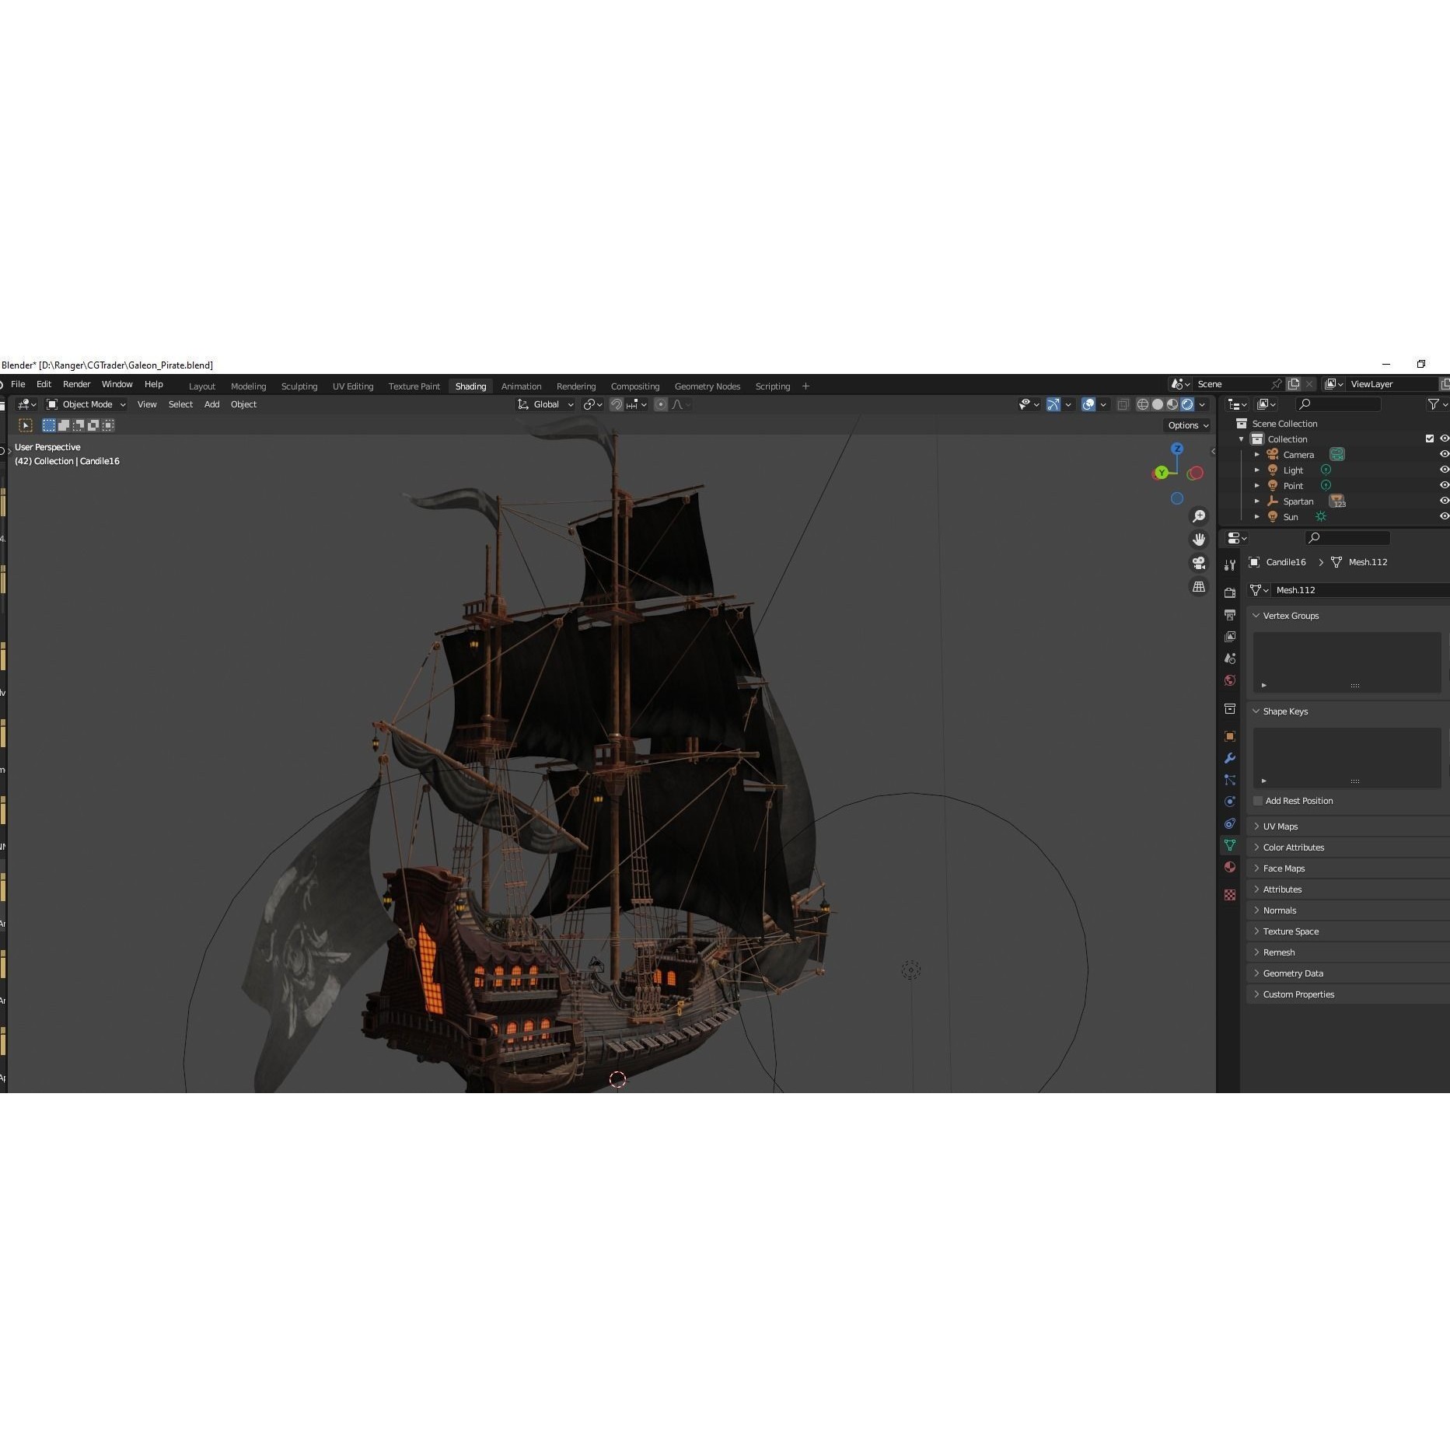Open Physics Properties in the properties sidebar

click(1230, 801)
